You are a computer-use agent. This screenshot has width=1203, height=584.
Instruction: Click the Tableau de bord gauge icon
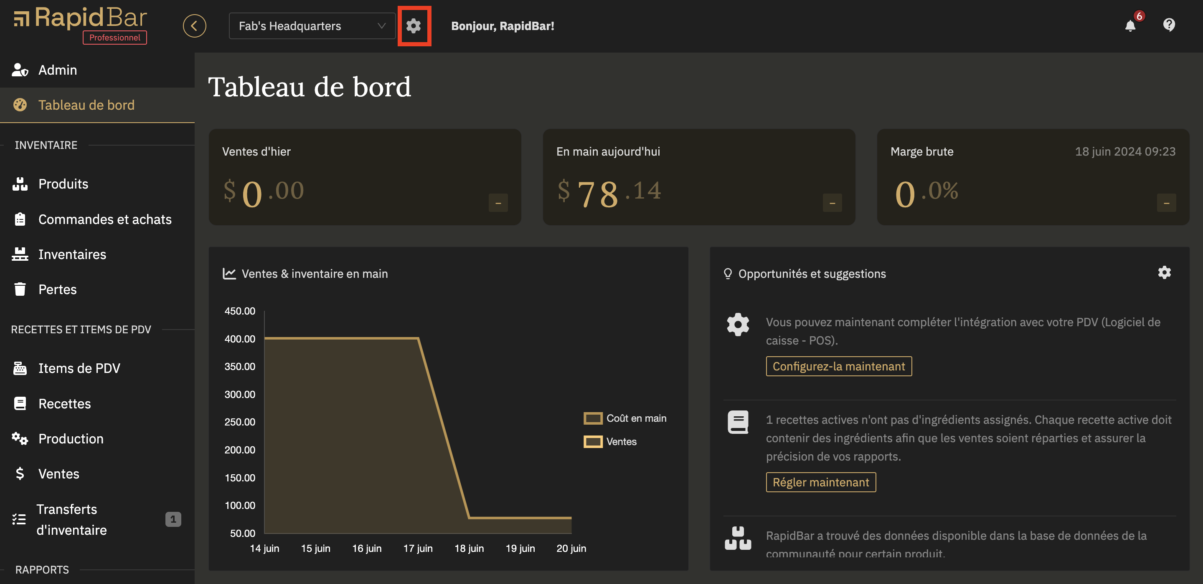pyautogui.click(x=20, y=105)
